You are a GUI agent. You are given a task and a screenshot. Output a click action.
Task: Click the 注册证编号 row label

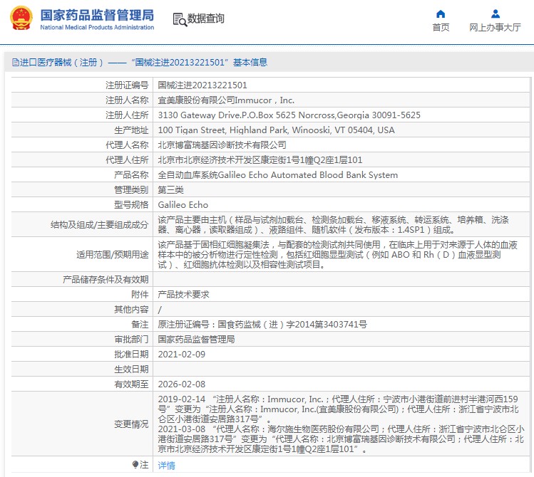point(127,85)
